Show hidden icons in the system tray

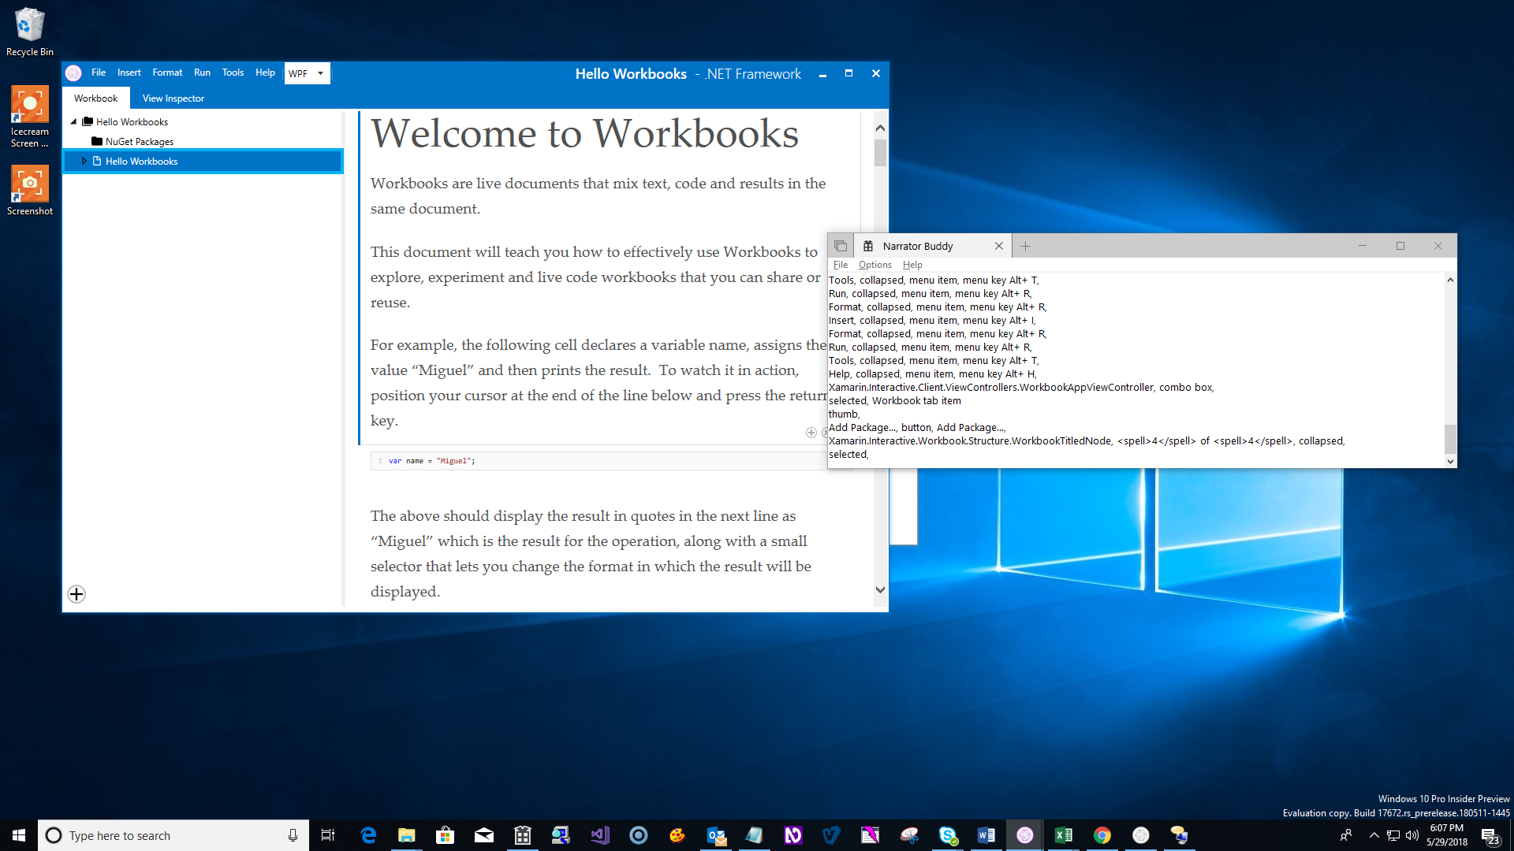(x=1374, y=835)
